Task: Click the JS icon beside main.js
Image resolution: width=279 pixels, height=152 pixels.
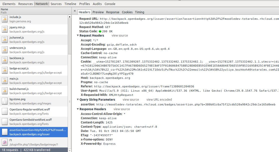Action: pyautogui.click(x=5, y=81)
